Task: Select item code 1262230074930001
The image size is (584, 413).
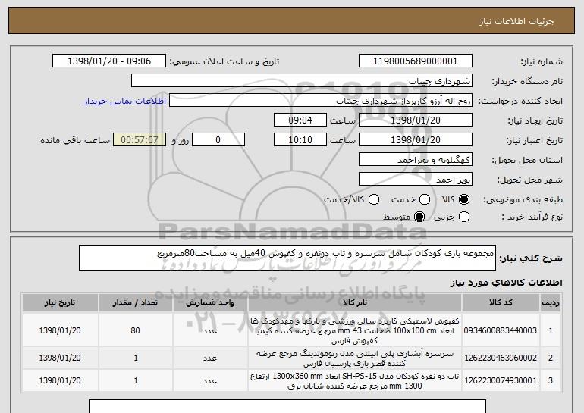Action: (x=501, y=380)
